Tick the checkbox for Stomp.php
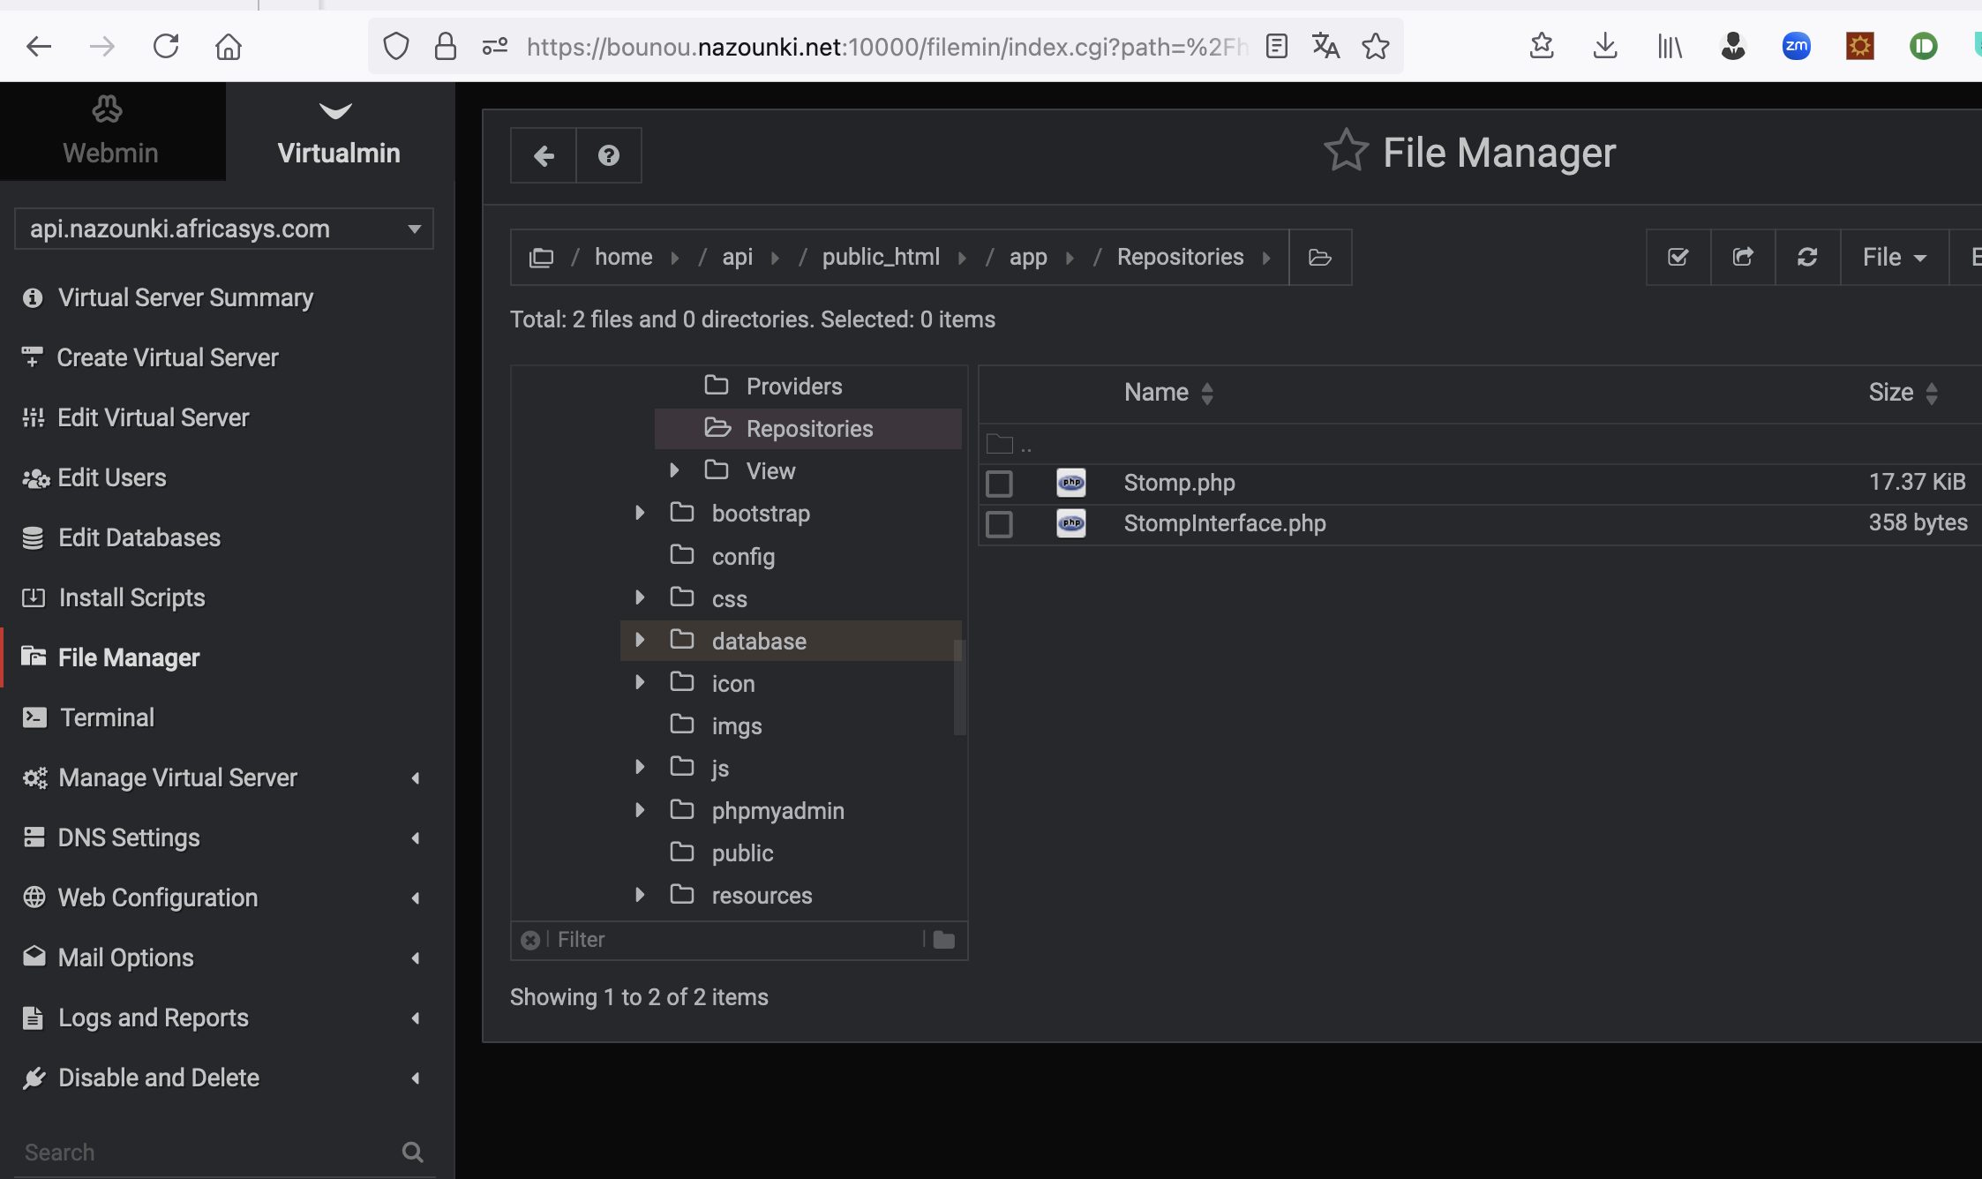This screenshot has width=1982, height=1179. [x=999, y=484]
